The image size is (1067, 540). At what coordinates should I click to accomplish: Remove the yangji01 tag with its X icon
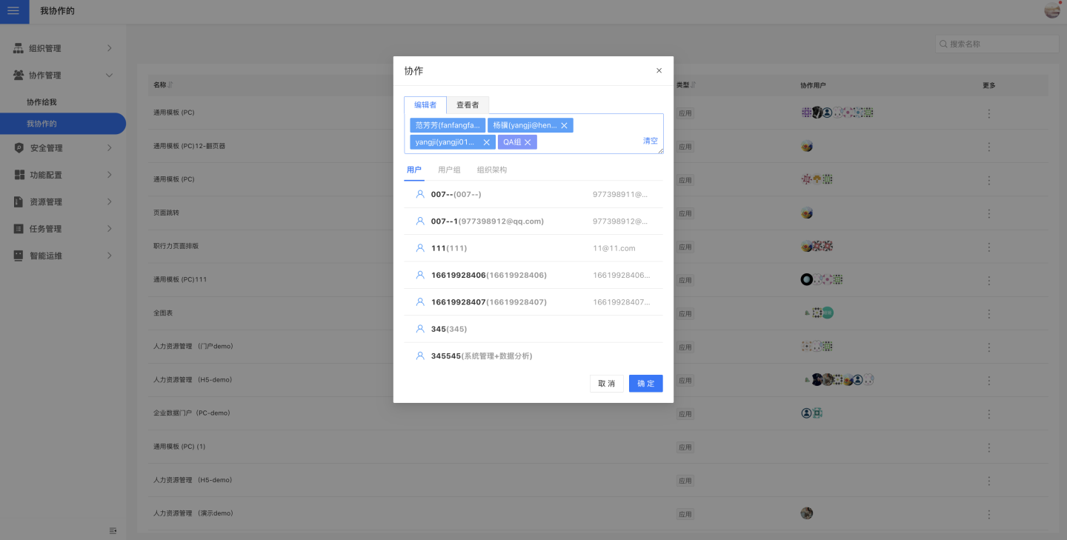tap(486, 142)
